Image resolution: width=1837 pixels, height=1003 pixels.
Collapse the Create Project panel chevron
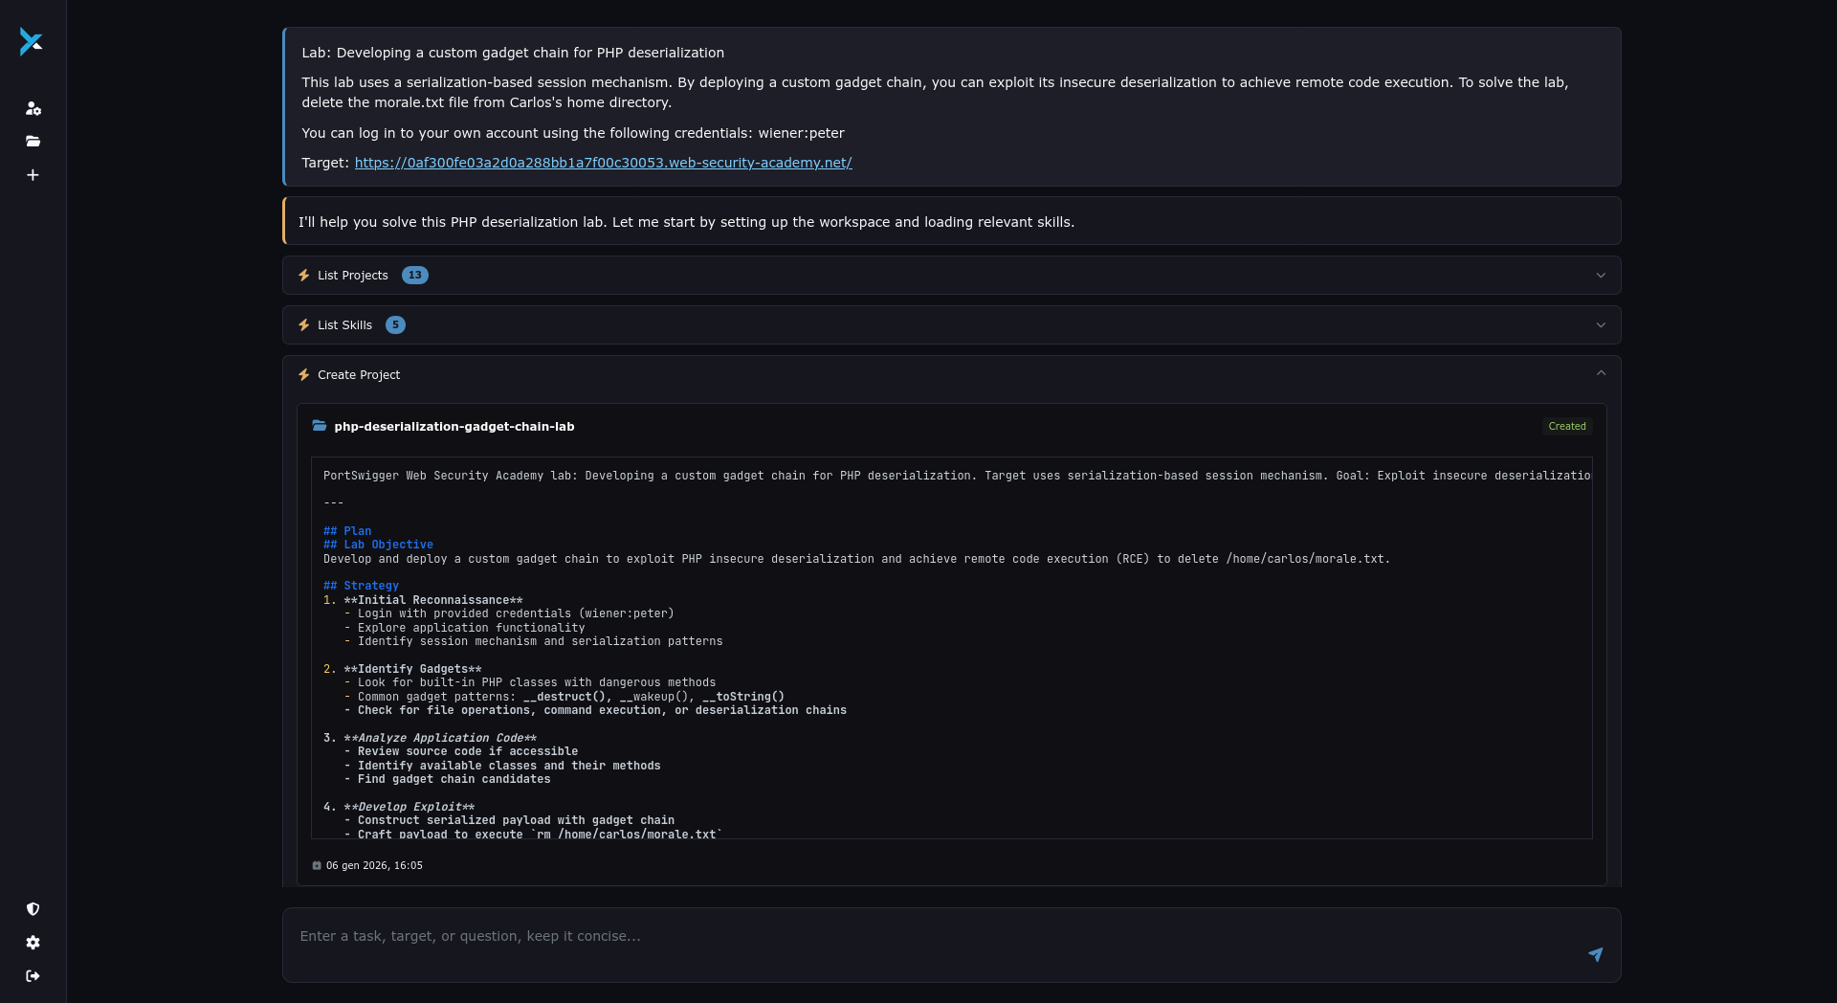[x=1601, y=373]
